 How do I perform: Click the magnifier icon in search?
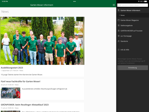pos(120,5)
